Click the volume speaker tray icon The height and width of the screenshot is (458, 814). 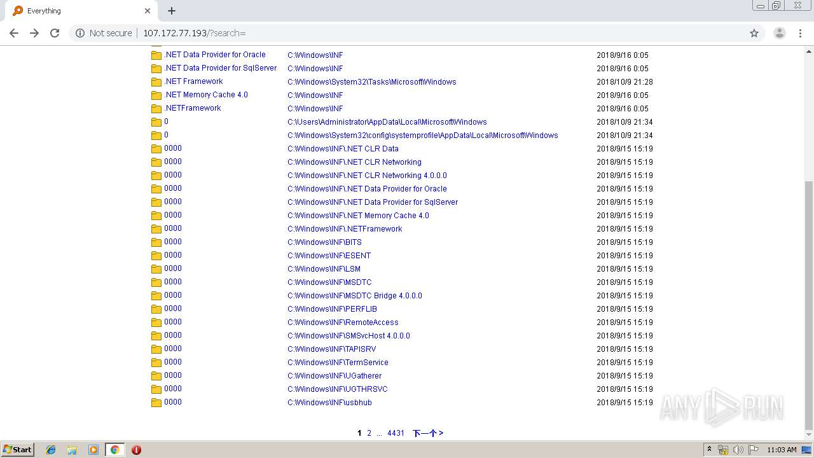(738, 450)
